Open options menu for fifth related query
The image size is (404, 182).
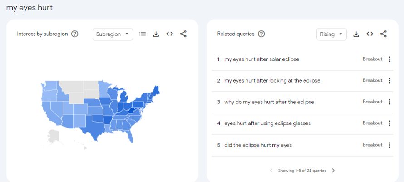[389, 145]
